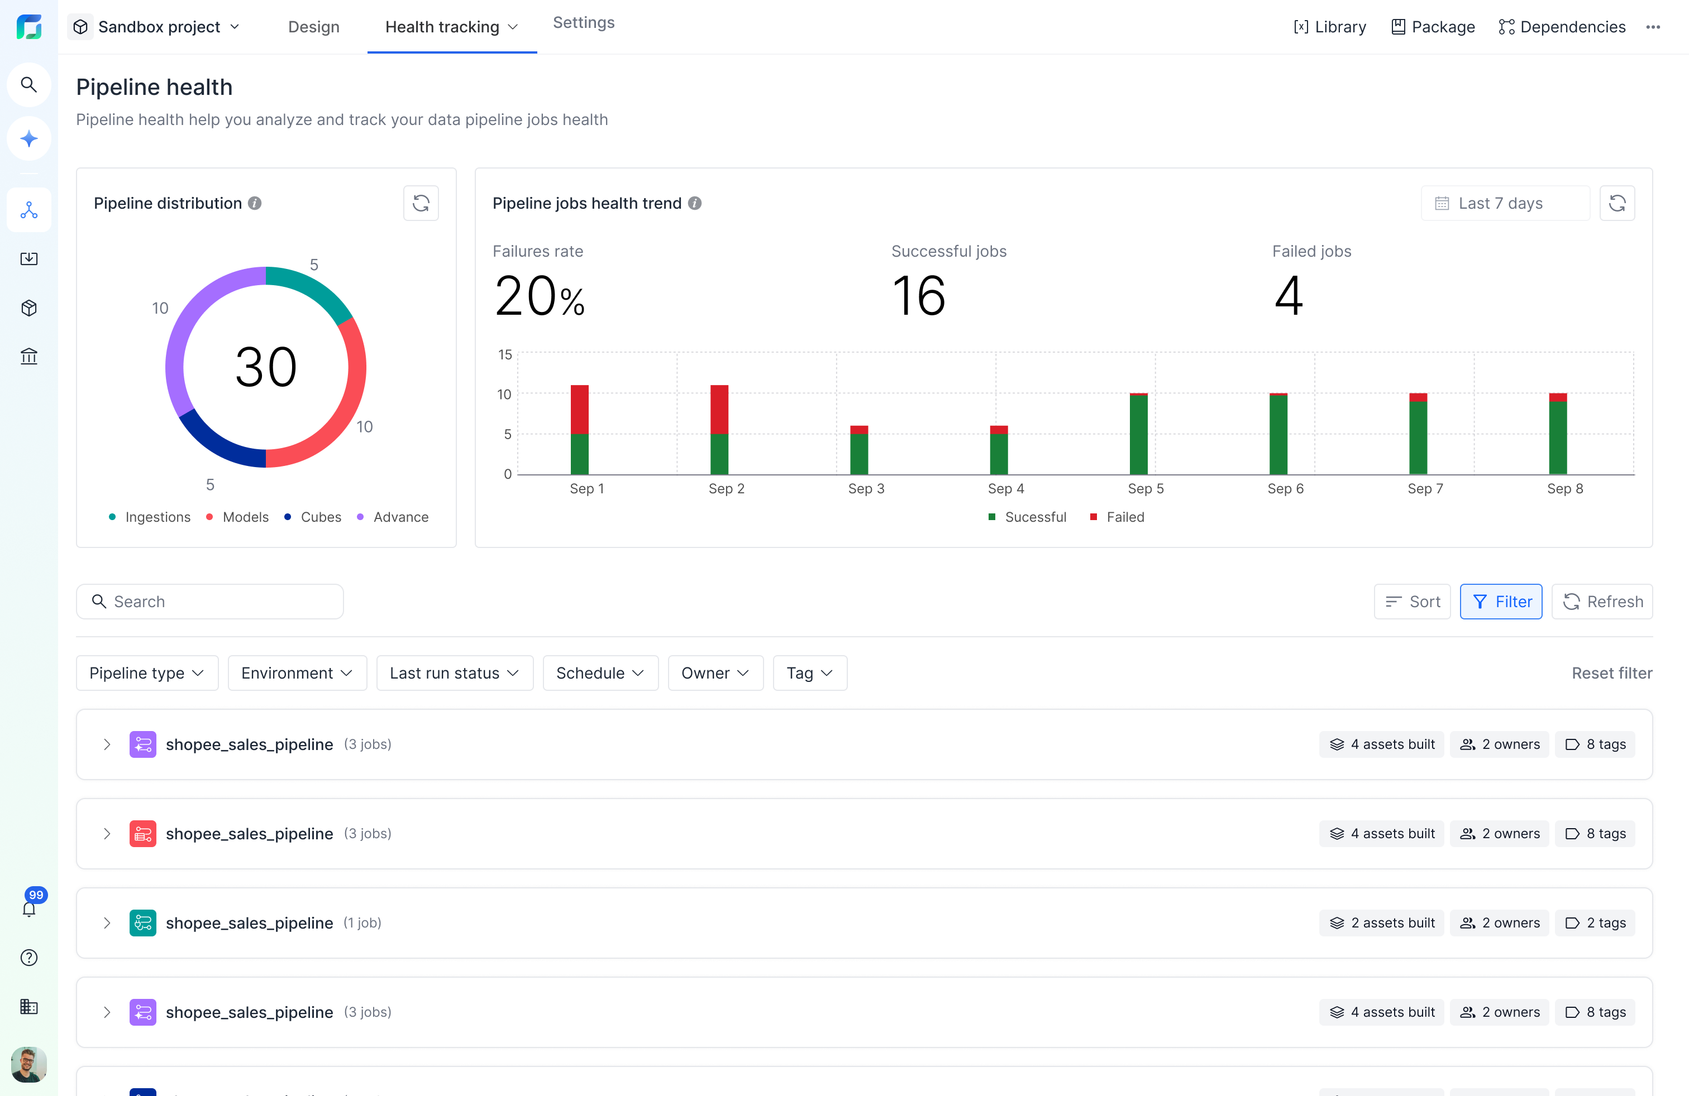Expand the first shopee_sales_pipeline row

click(107, 744)
